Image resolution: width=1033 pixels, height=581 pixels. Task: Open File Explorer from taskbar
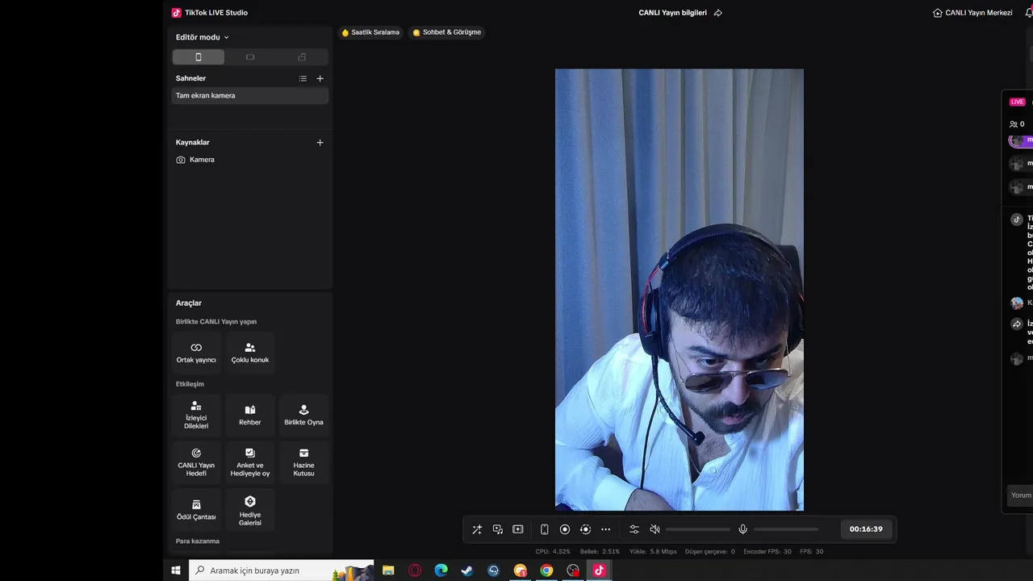[388, 571]
